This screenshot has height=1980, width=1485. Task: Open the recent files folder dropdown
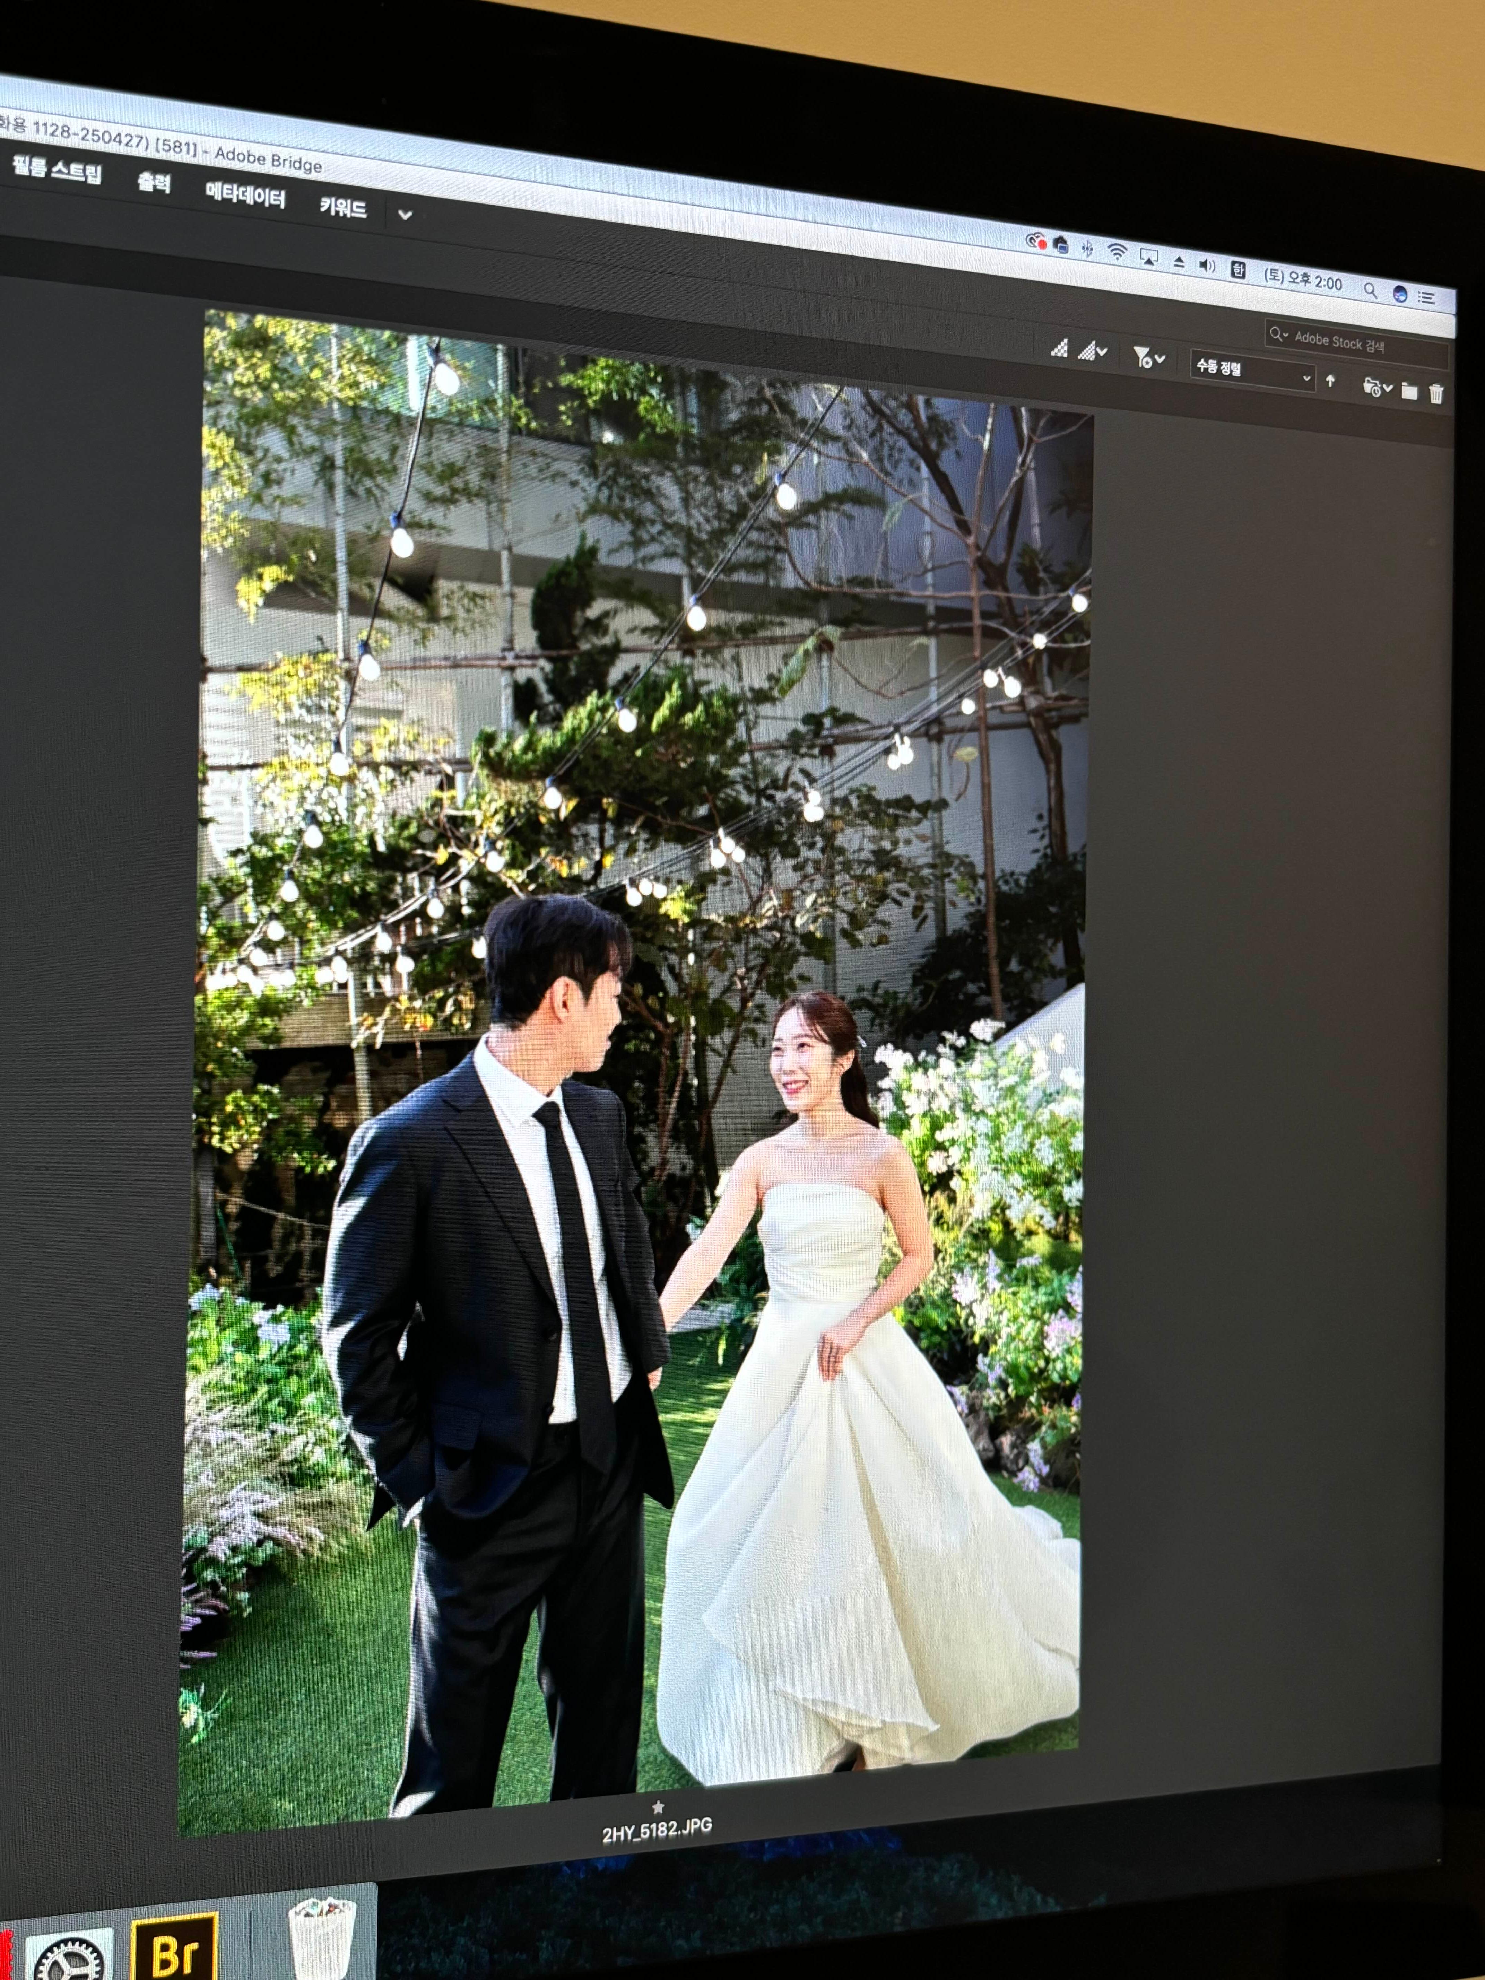point(1377,388)
